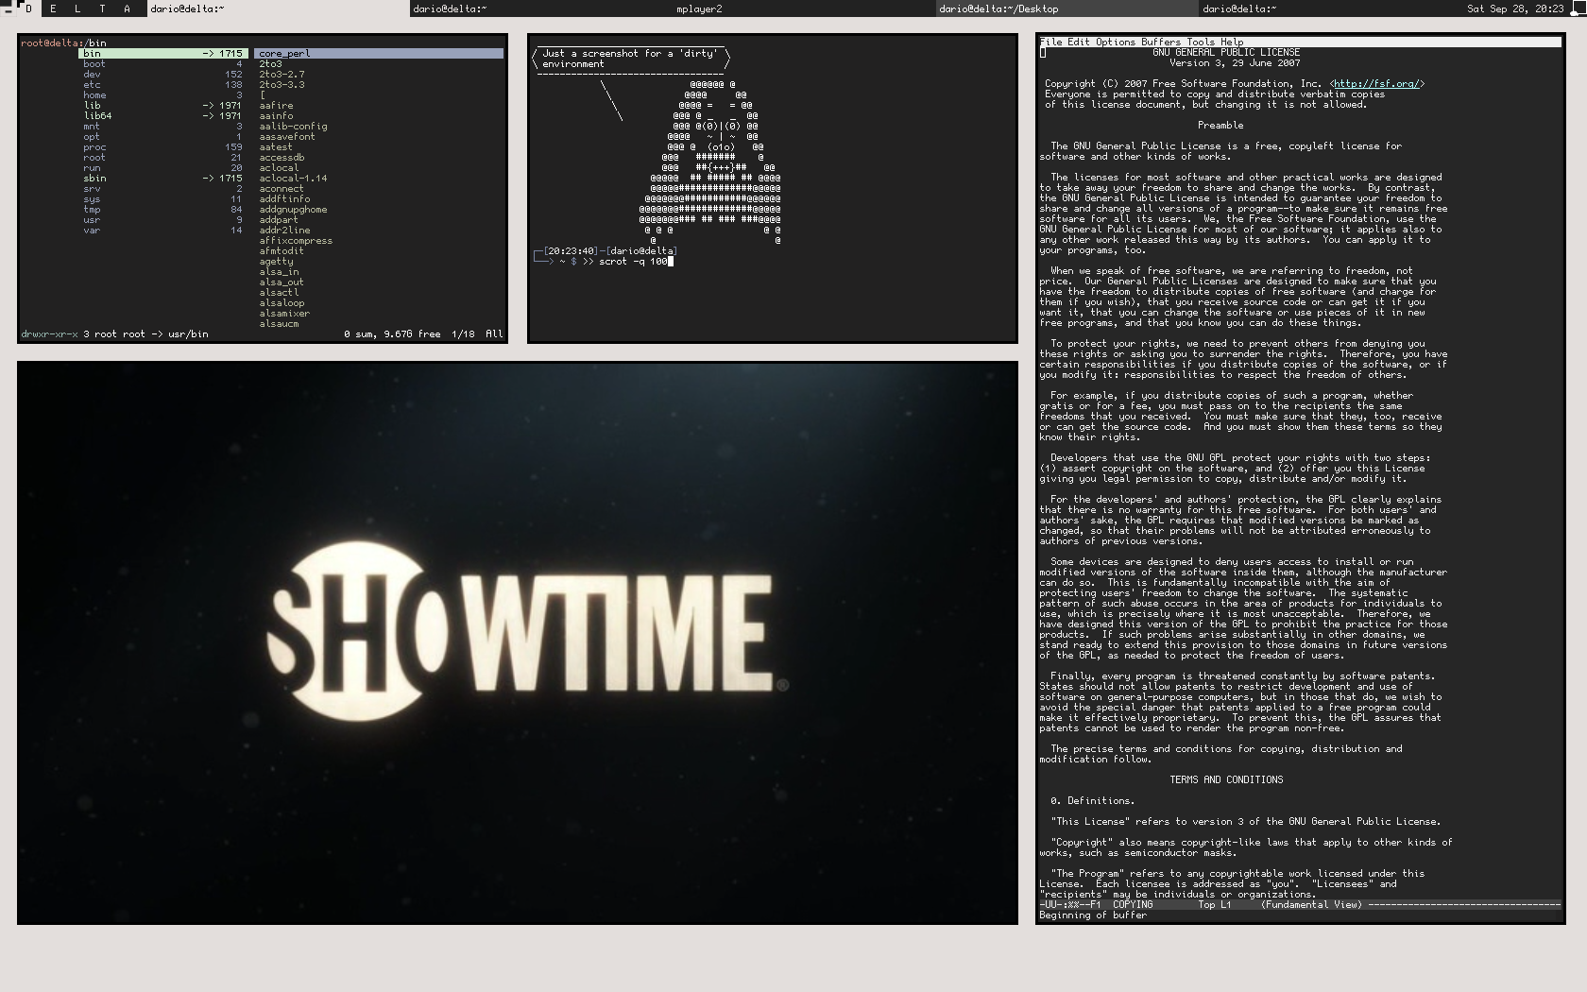
Task: Select the affixcompress file in ranger
Action: [296, 241]
